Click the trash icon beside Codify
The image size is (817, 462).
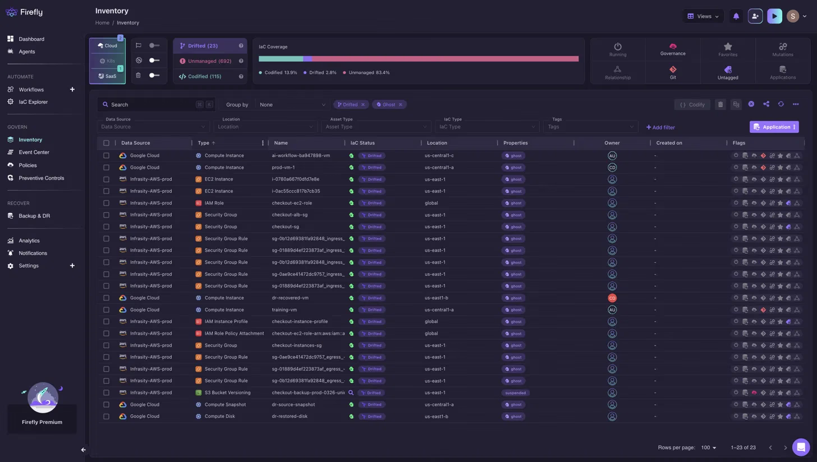click(x=720, y=104)
